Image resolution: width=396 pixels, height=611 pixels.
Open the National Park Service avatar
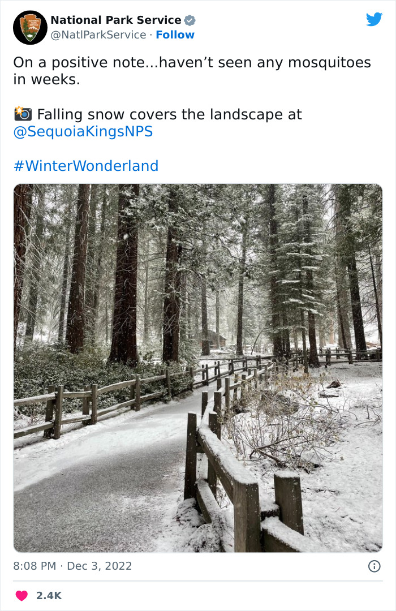tap(30, 28)
